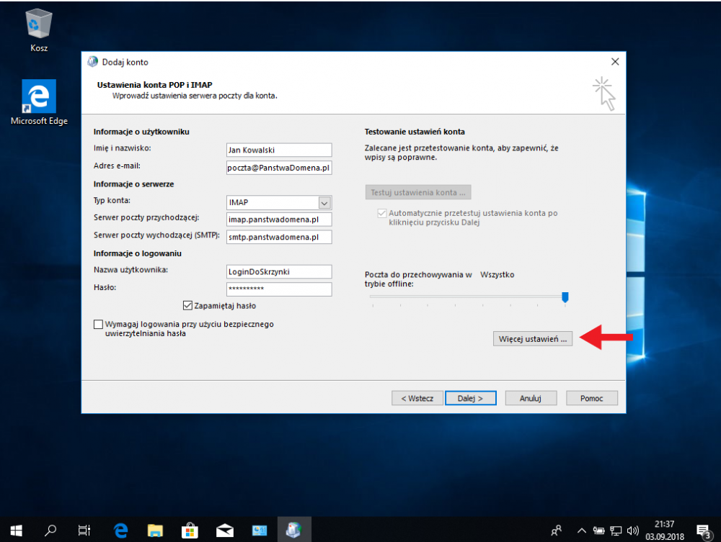Click the Nazwa użytkownika field
This screenshot has width=721, height=542.
click(x=278, y=271)
